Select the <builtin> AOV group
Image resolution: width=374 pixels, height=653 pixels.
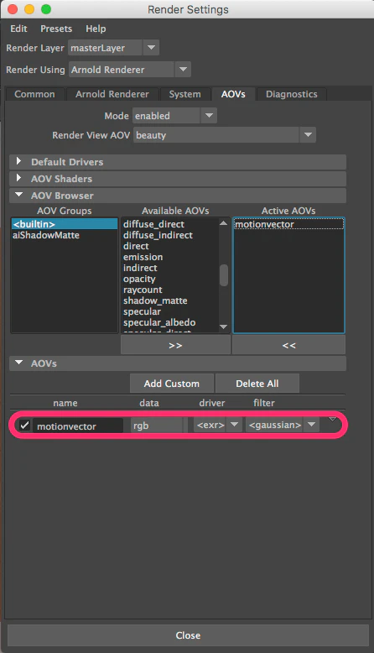tap(65, 224)
